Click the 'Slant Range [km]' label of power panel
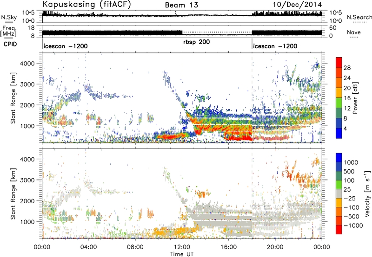The image size is (372, 257). coord(13,98)
